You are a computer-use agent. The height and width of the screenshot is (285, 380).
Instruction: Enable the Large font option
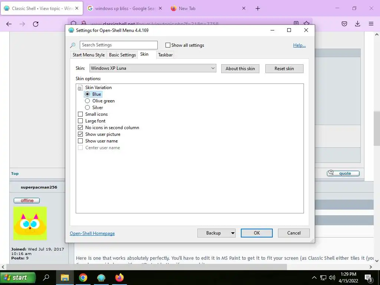[x=81, y=121]
